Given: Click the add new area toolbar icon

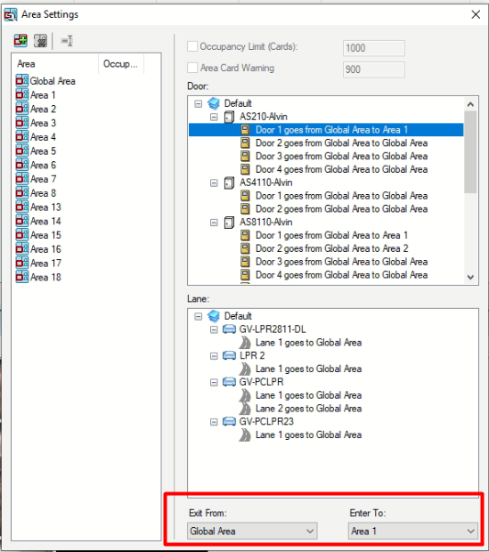Looking at the screenshot, I should (20, 40).
